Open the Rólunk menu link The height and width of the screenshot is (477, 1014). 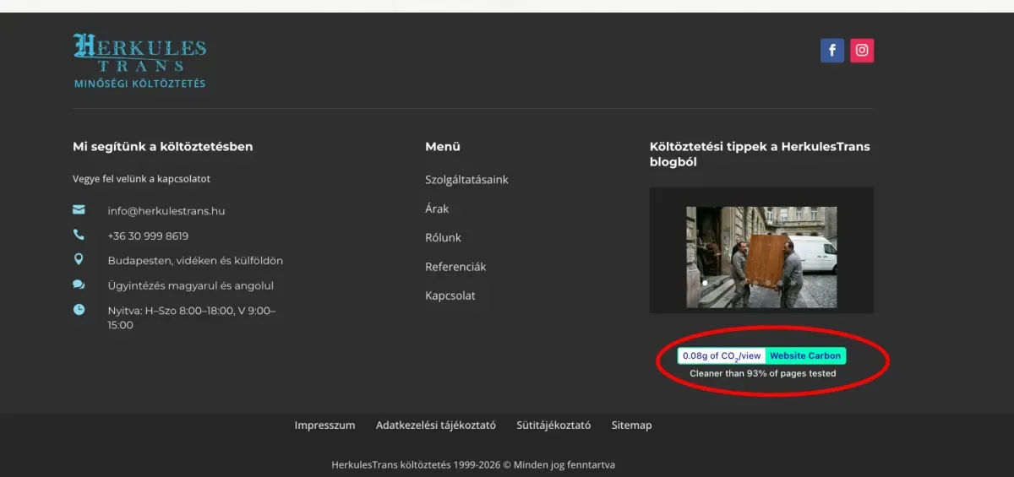443,238
